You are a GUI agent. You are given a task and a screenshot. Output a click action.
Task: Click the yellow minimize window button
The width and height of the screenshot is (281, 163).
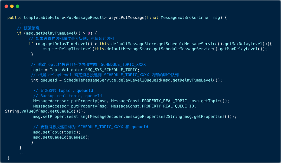coord(12,6)
